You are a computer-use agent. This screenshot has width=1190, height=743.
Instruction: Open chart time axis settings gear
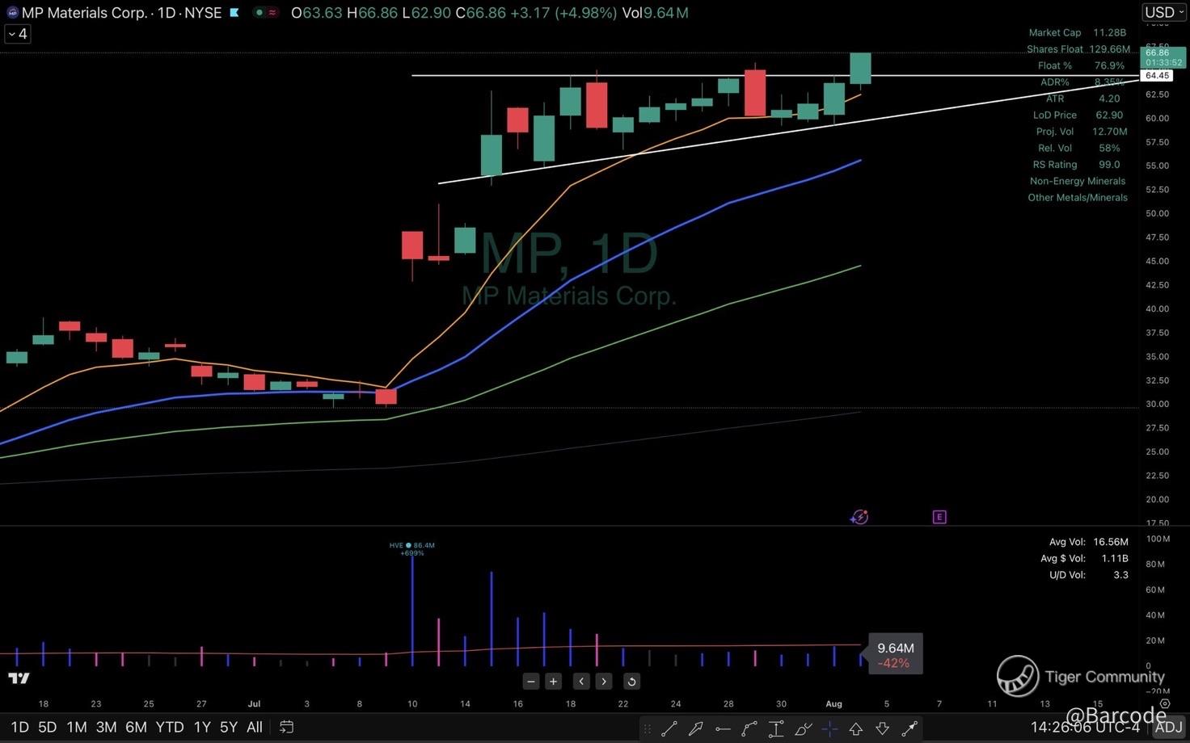tap(1164, 703)
